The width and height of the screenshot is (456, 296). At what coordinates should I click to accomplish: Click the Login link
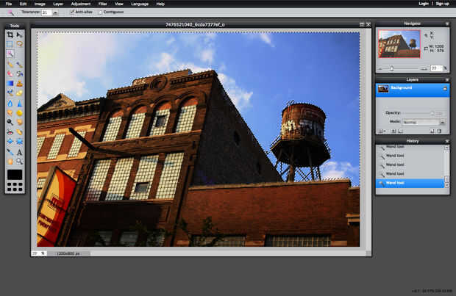[x=423, y=4]
